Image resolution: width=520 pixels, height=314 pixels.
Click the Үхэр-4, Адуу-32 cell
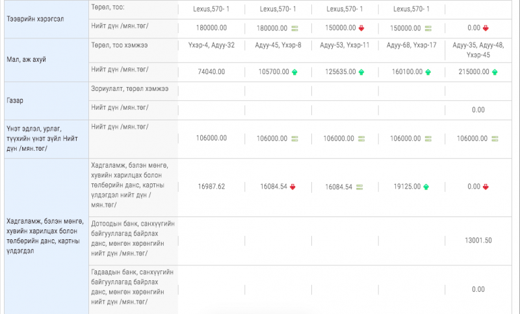click(211, 45)
